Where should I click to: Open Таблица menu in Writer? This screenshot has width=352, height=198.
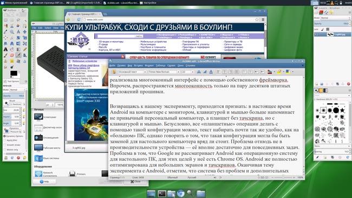(x=160, y=65)
